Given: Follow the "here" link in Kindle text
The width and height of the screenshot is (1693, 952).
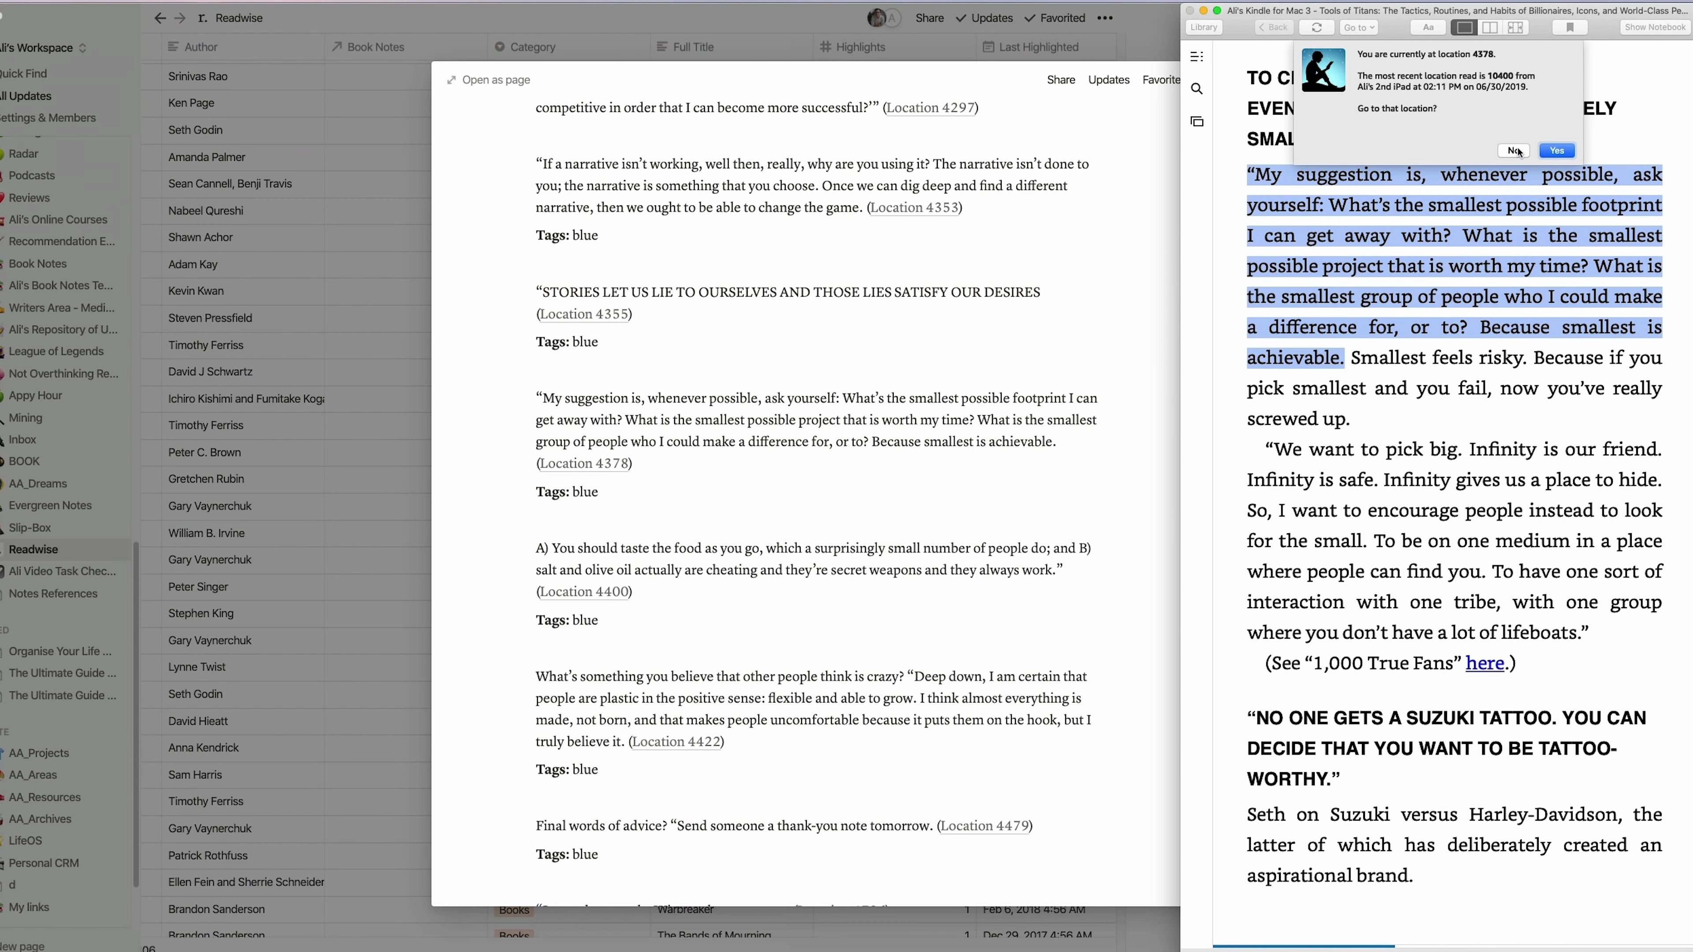Looking at the screenshot, I should tap(1484, 663).
